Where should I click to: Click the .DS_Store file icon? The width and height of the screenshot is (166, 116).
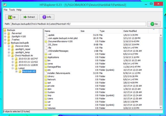click(x=46, y=45)
